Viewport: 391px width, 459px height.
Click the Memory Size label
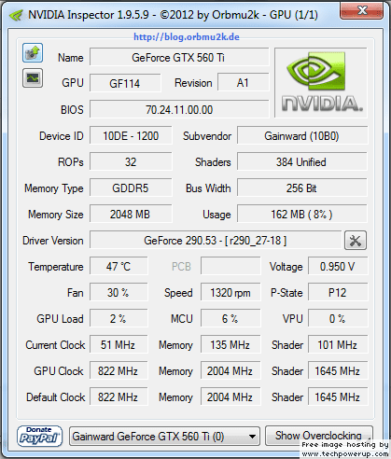click(56, 215)
